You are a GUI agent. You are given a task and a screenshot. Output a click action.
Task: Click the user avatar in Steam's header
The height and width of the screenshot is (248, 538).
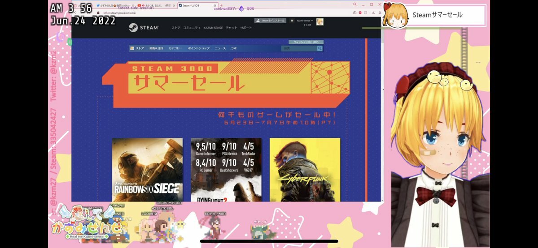point(320,21)
